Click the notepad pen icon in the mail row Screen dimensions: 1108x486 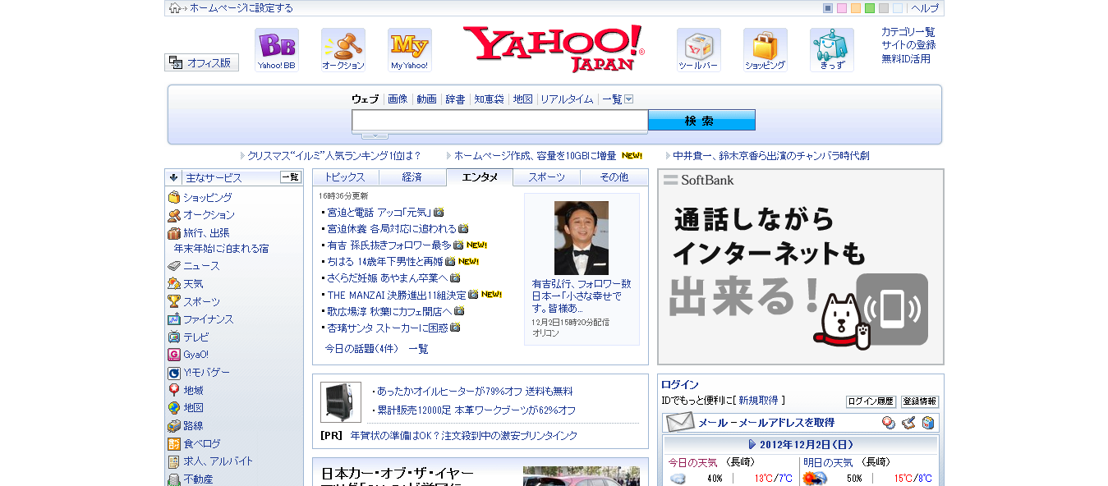tap(908, 423)
